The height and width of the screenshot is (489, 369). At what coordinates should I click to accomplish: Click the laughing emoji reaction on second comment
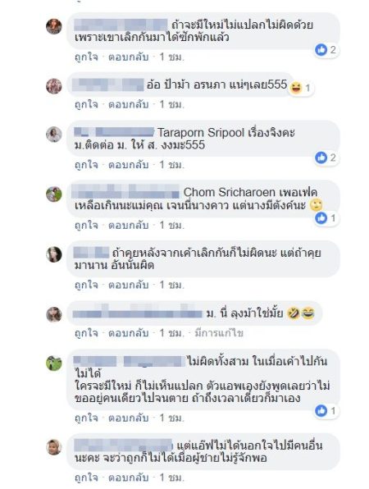296,88
